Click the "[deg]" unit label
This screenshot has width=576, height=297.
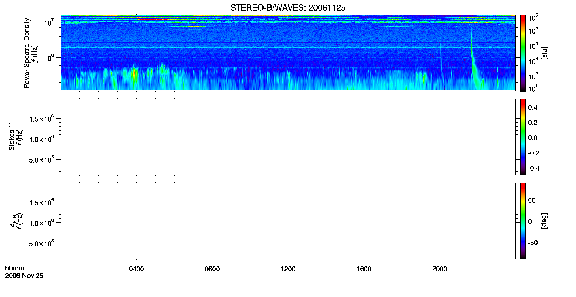[544, 221]
